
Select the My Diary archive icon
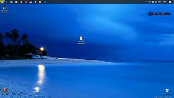click(5, 91)
